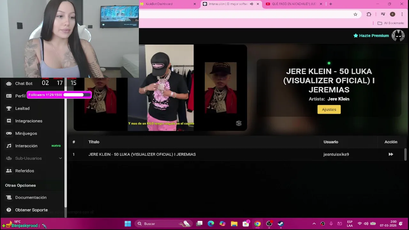
Task: Open the Windows Start menu
Action: point(128,224)
